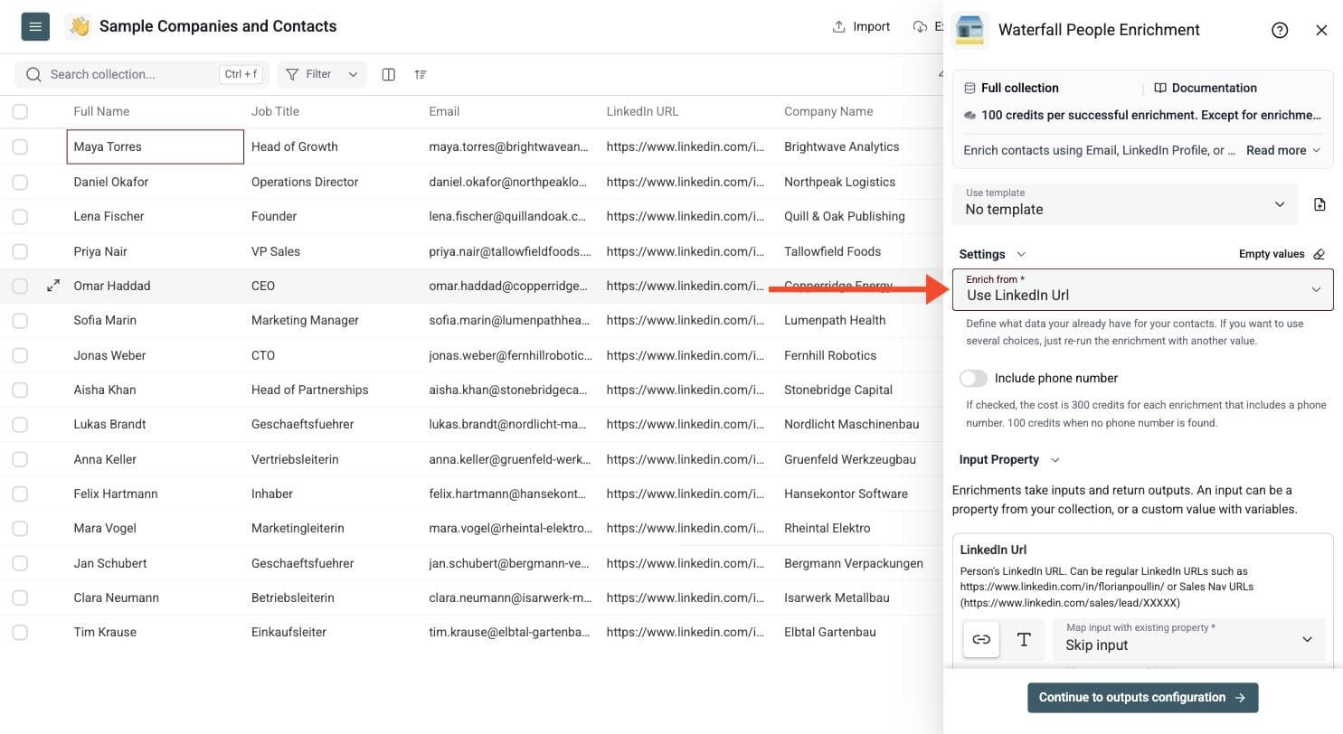Click the template file icon
Image resolution: width=1343 pixels, height=734 pixels.
click(1319, 204)
